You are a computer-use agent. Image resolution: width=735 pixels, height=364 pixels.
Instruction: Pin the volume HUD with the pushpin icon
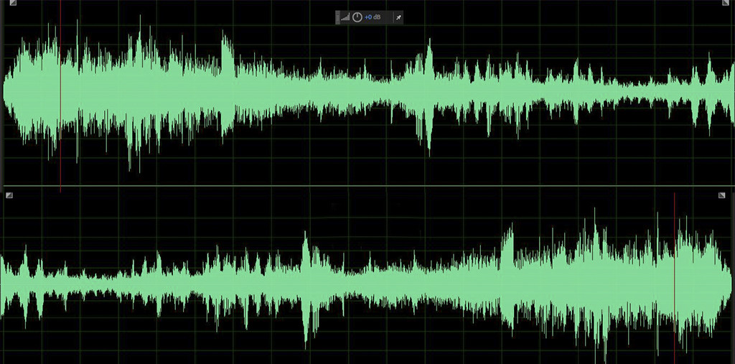click(398, 17)
